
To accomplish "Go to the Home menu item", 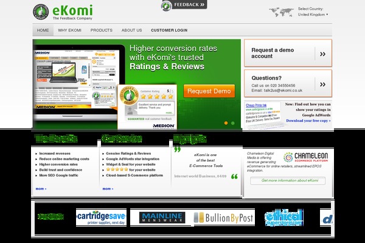I will pos(43,30).
